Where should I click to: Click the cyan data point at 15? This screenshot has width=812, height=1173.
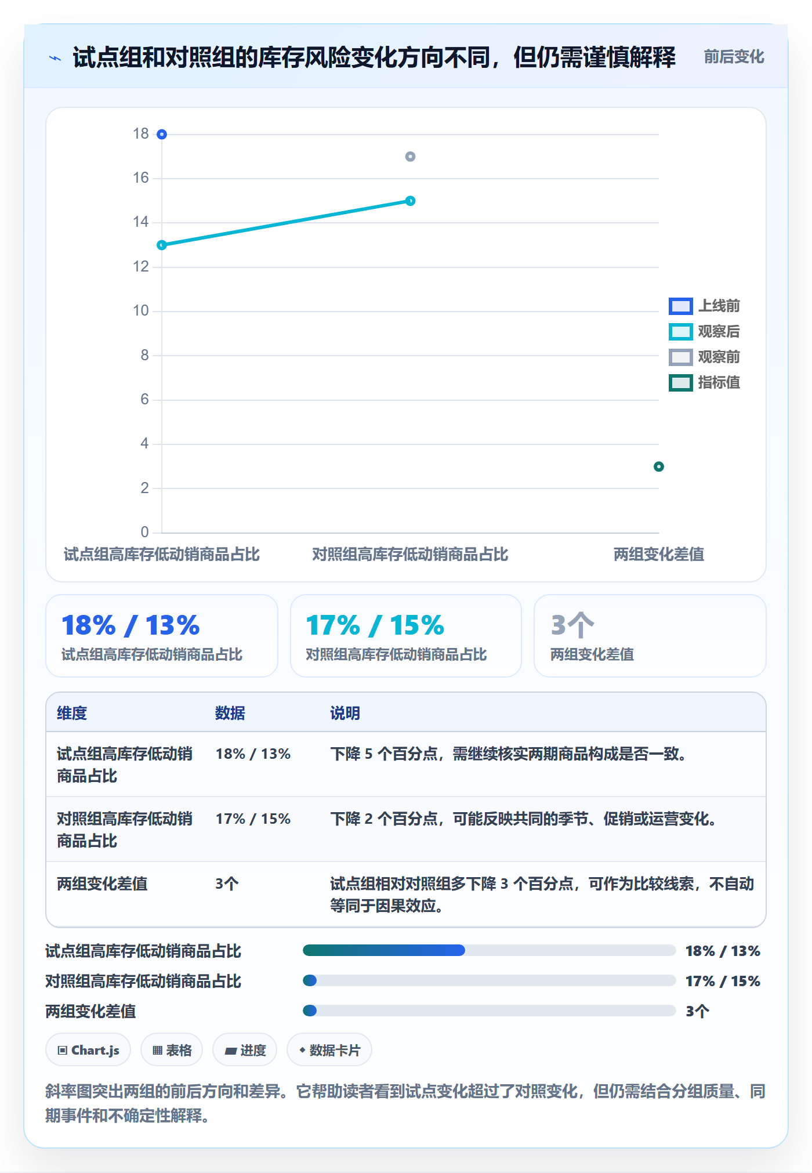tap(410, 201)
